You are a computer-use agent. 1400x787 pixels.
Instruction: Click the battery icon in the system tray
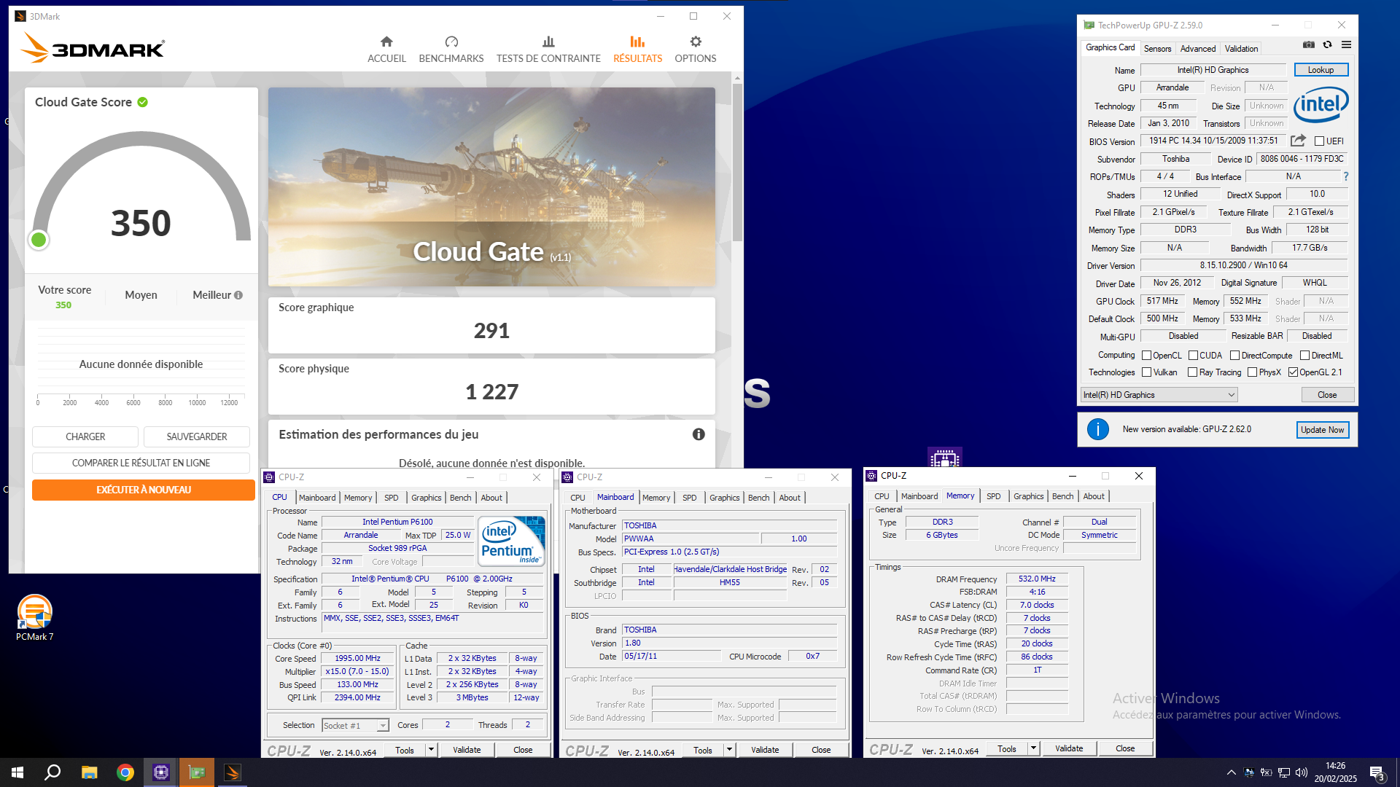coord(1267,772)
